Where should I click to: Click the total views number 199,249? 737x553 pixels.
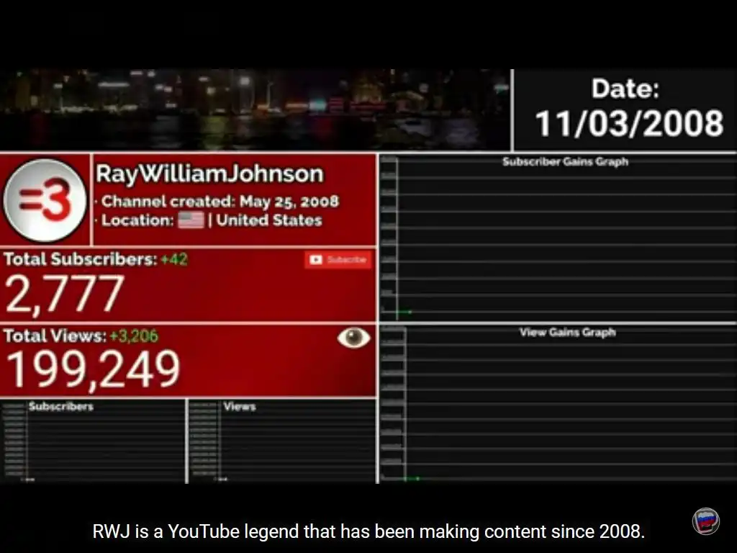pos(93,370)
